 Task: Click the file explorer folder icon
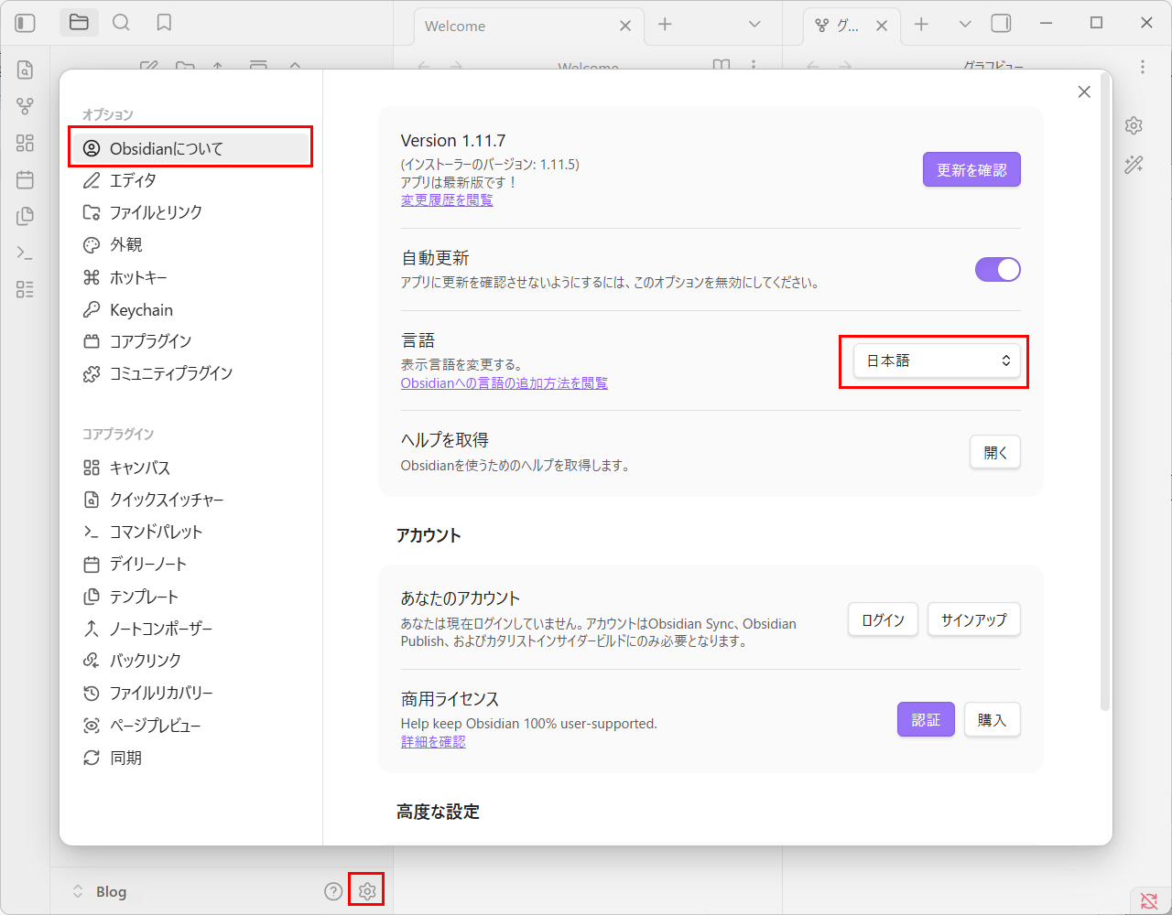80,23
